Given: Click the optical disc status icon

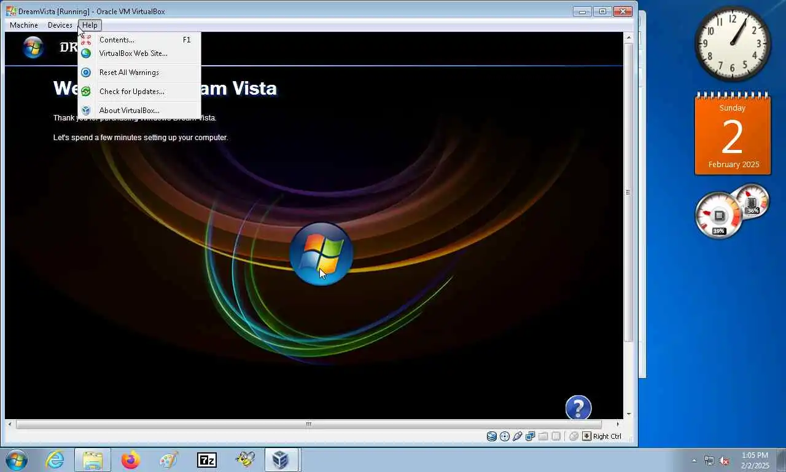Looking at the screenshot, I should pyautogui.click(x=505, y=436).
